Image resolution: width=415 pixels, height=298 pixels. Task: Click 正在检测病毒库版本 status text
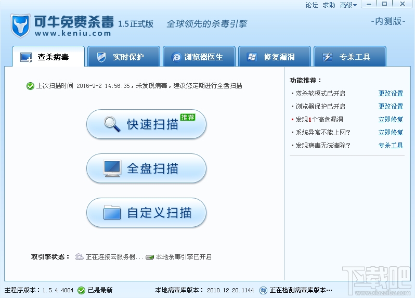pyautogui.click(x=301, y=290)
